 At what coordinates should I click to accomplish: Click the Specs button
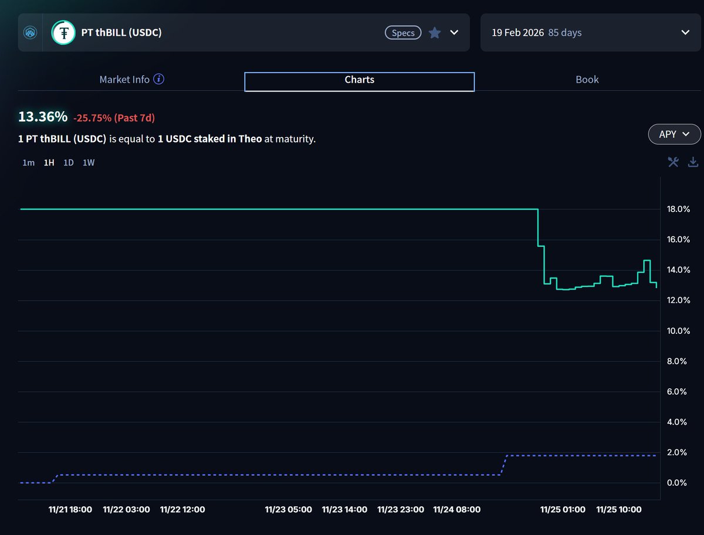click(x=403, y=33)
